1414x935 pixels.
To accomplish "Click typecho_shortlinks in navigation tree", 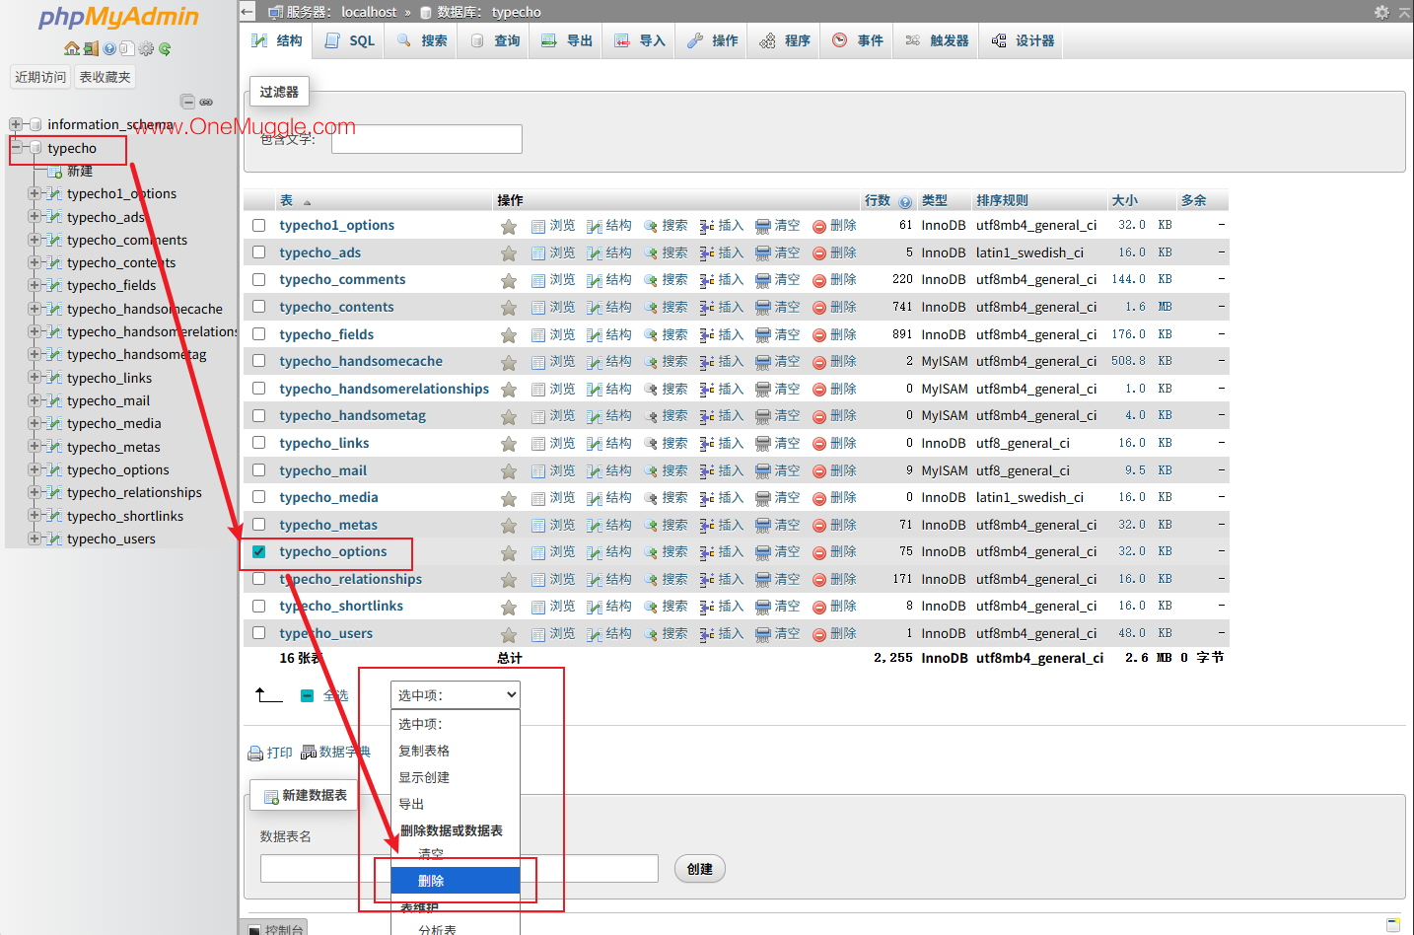I will (125, 516).
